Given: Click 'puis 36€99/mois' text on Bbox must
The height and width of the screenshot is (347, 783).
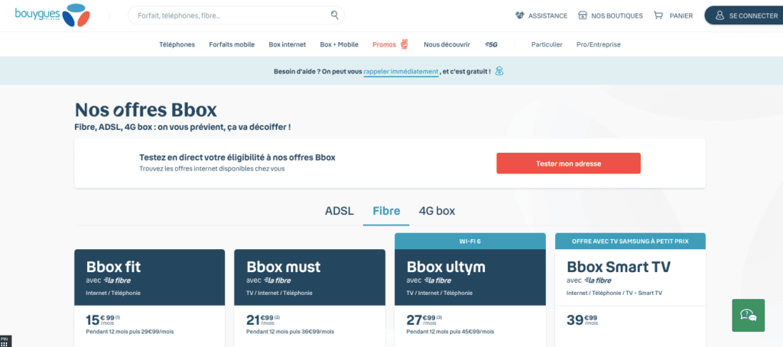Looking at the screenshot, I should coord(309,332).
